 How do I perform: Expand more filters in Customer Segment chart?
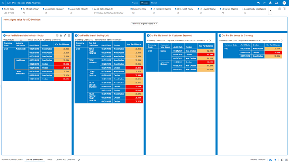tap(210, 41)
